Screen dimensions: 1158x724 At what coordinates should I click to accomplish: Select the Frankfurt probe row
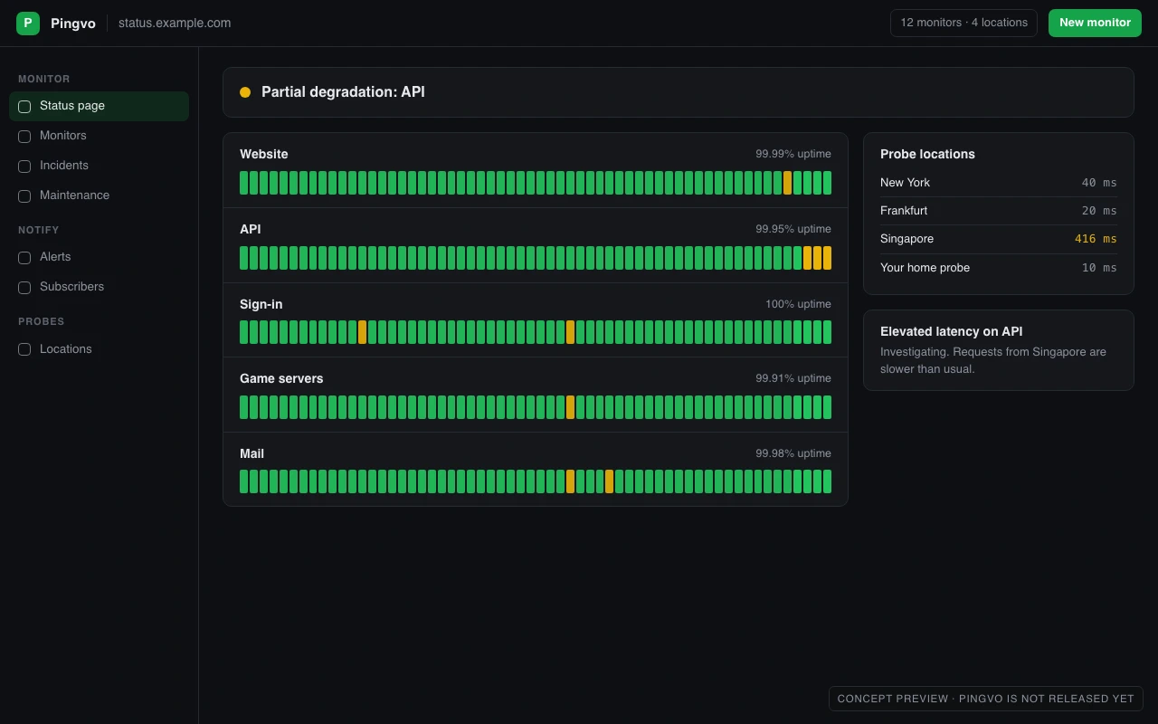pyautogui.click(x=999, y=211)
